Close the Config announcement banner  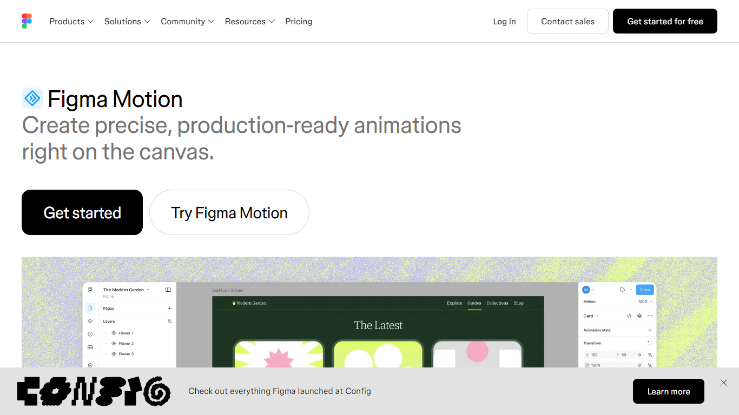point(724,383)
